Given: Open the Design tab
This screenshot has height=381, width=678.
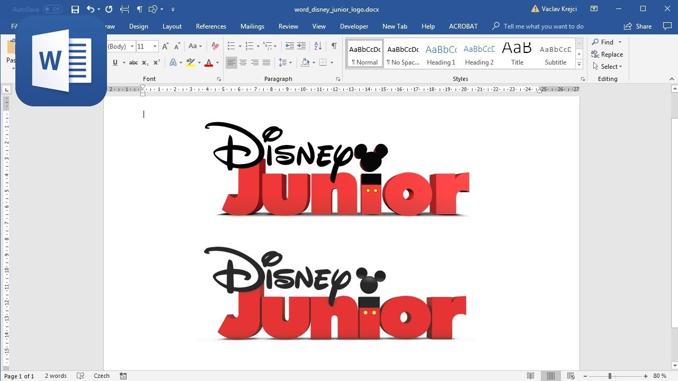Looking at the screenshot, I should click(x=139, y=26).
